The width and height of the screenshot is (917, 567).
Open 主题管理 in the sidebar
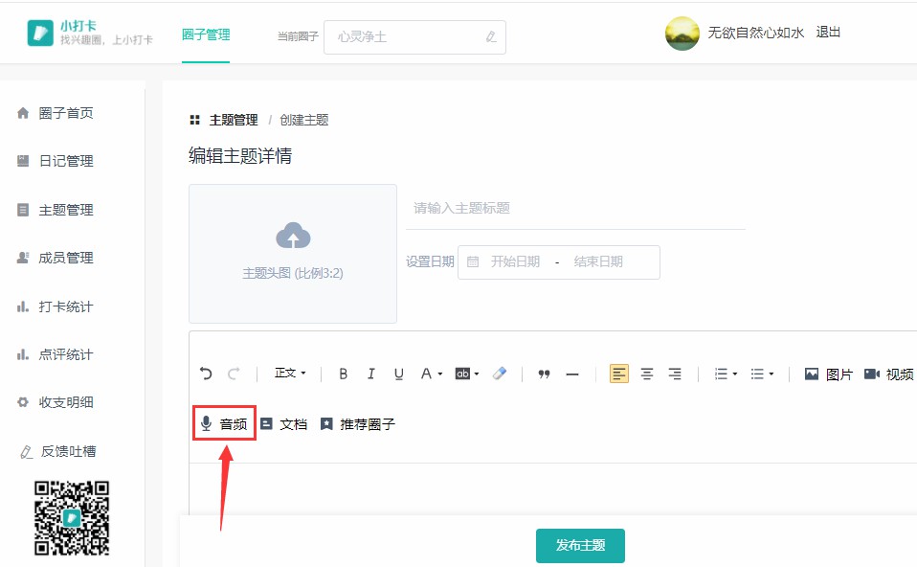56,210
